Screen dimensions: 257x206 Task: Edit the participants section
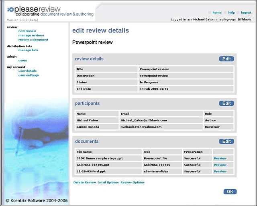tap(226, 103)
